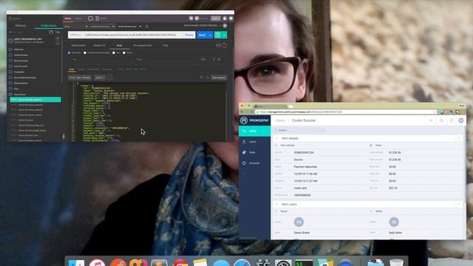Select the raw radio button
Screen dimensions: 473x266
point(114,52)
